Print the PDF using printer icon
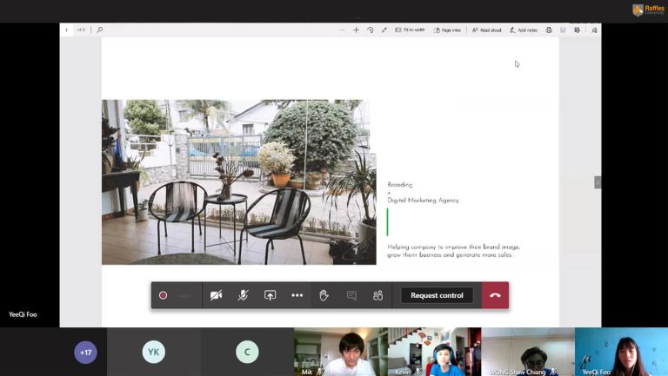This screenshot has height=376, width=668. (549, 30)
